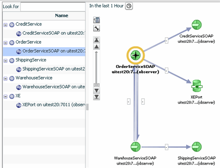Select the ShippingServiceSOAP node in graph
The width and height of the screenshot is (220, 168).
pyautogui.click(x=197, y=147)
